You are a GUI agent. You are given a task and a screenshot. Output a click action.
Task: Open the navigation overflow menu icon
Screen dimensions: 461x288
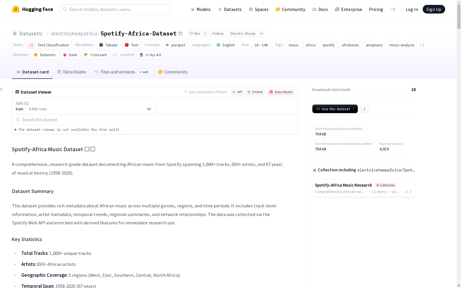click(393, 9)
